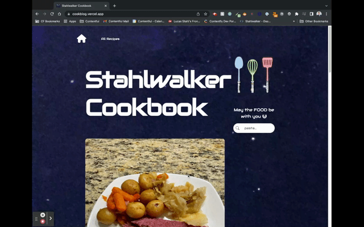Click the pink spatula lightsaber icon
The height and width of the screenshot is (227, 364).
[267, 75]
